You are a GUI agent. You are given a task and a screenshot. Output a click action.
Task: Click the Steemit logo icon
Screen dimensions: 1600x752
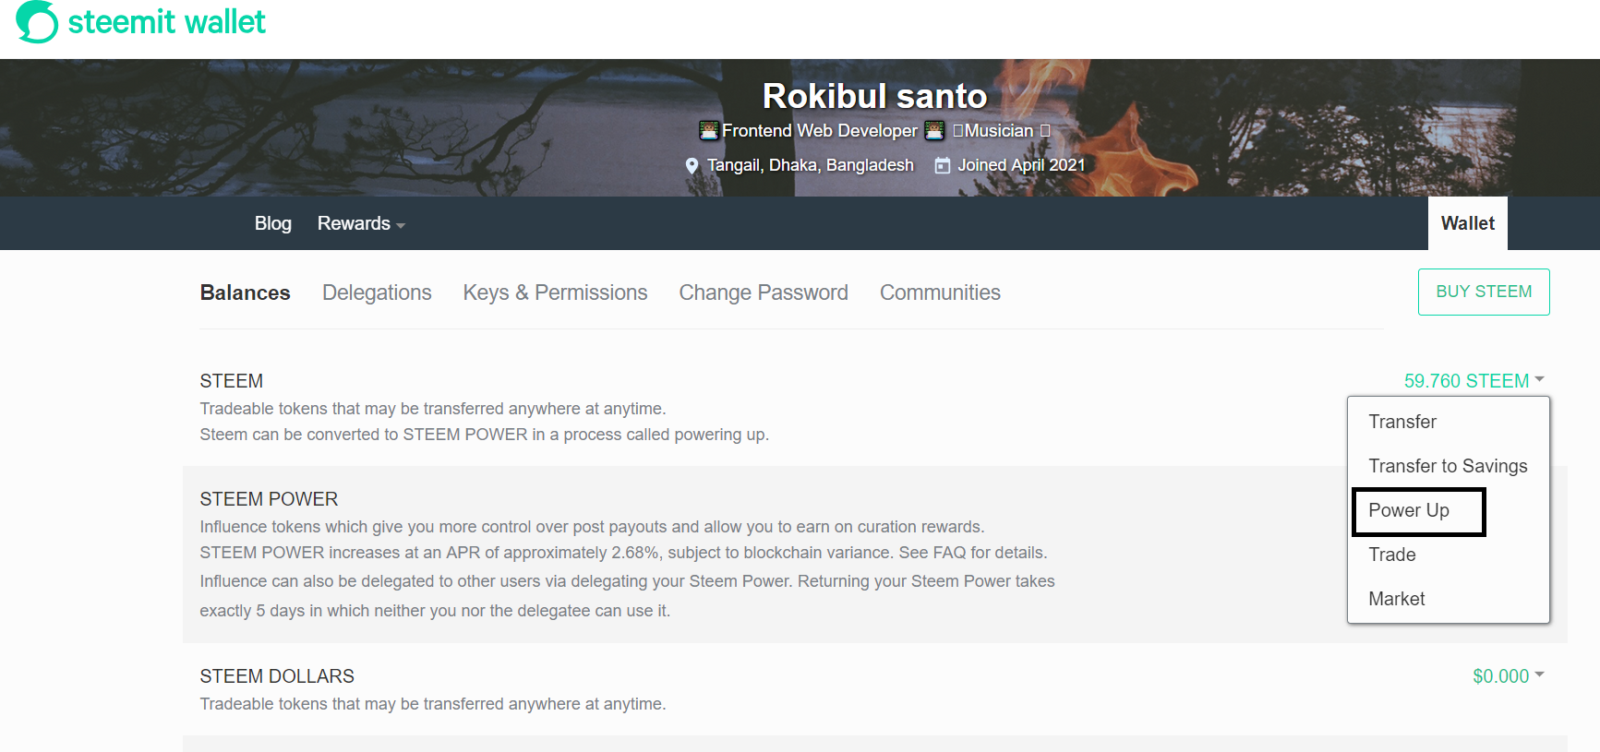click(x=37, y=22)
